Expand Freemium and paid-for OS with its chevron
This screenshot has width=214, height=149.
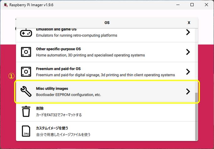coord(188,72)
